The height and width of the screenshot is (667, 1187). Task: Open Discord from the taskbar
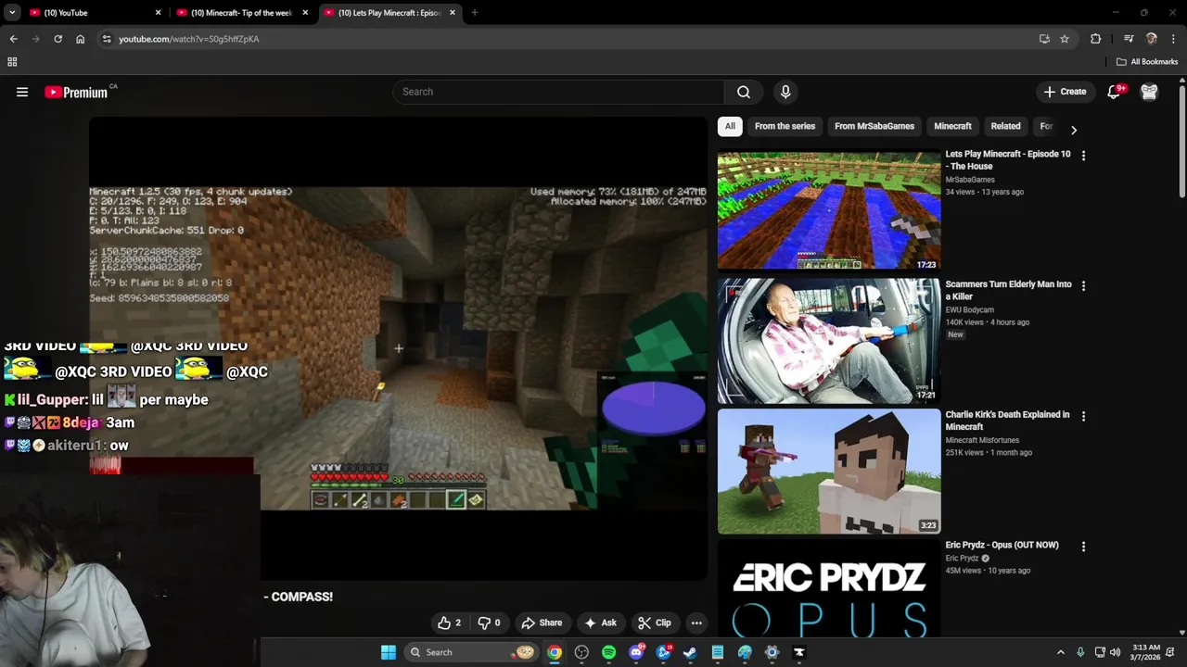pos(636,652)
